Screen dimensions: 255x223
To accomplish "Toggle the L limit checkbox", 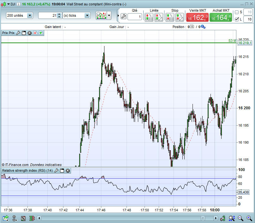I will [237, 19].
